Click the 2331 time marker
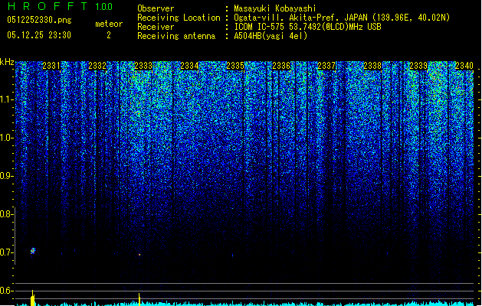This screenshot has height=306, width=482. click(51, 66)
